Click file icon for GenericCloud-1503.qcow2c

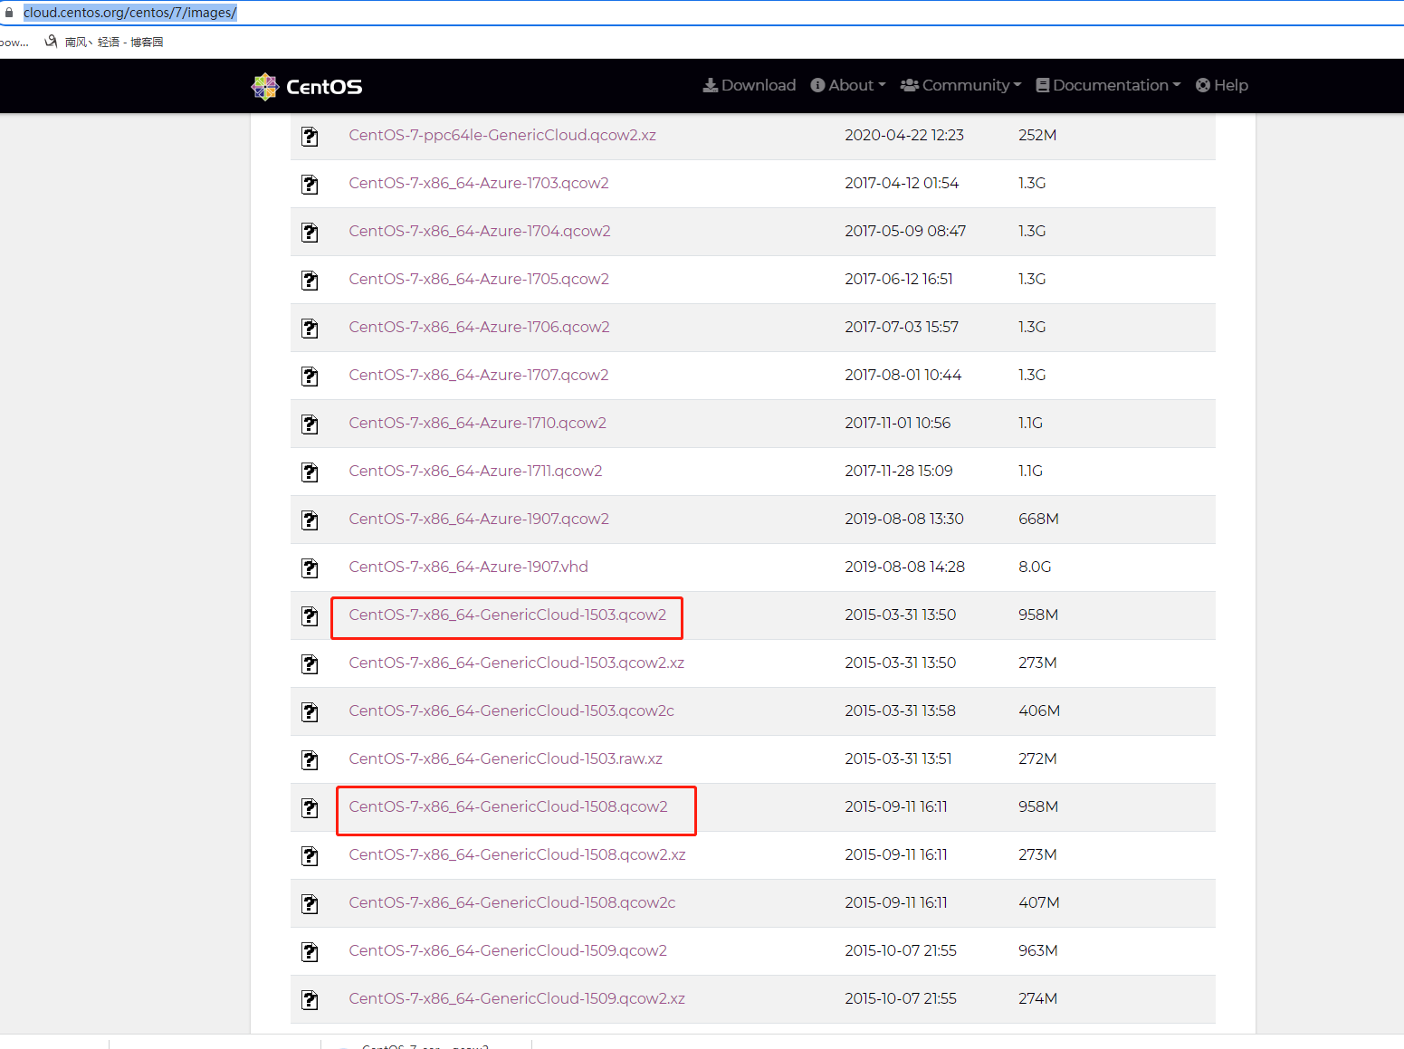[310, 712]
